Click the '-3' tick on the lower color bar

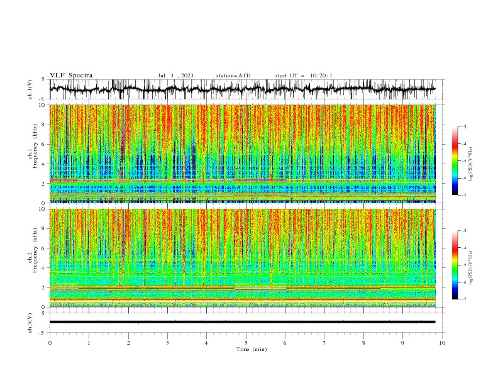[463, 231]
